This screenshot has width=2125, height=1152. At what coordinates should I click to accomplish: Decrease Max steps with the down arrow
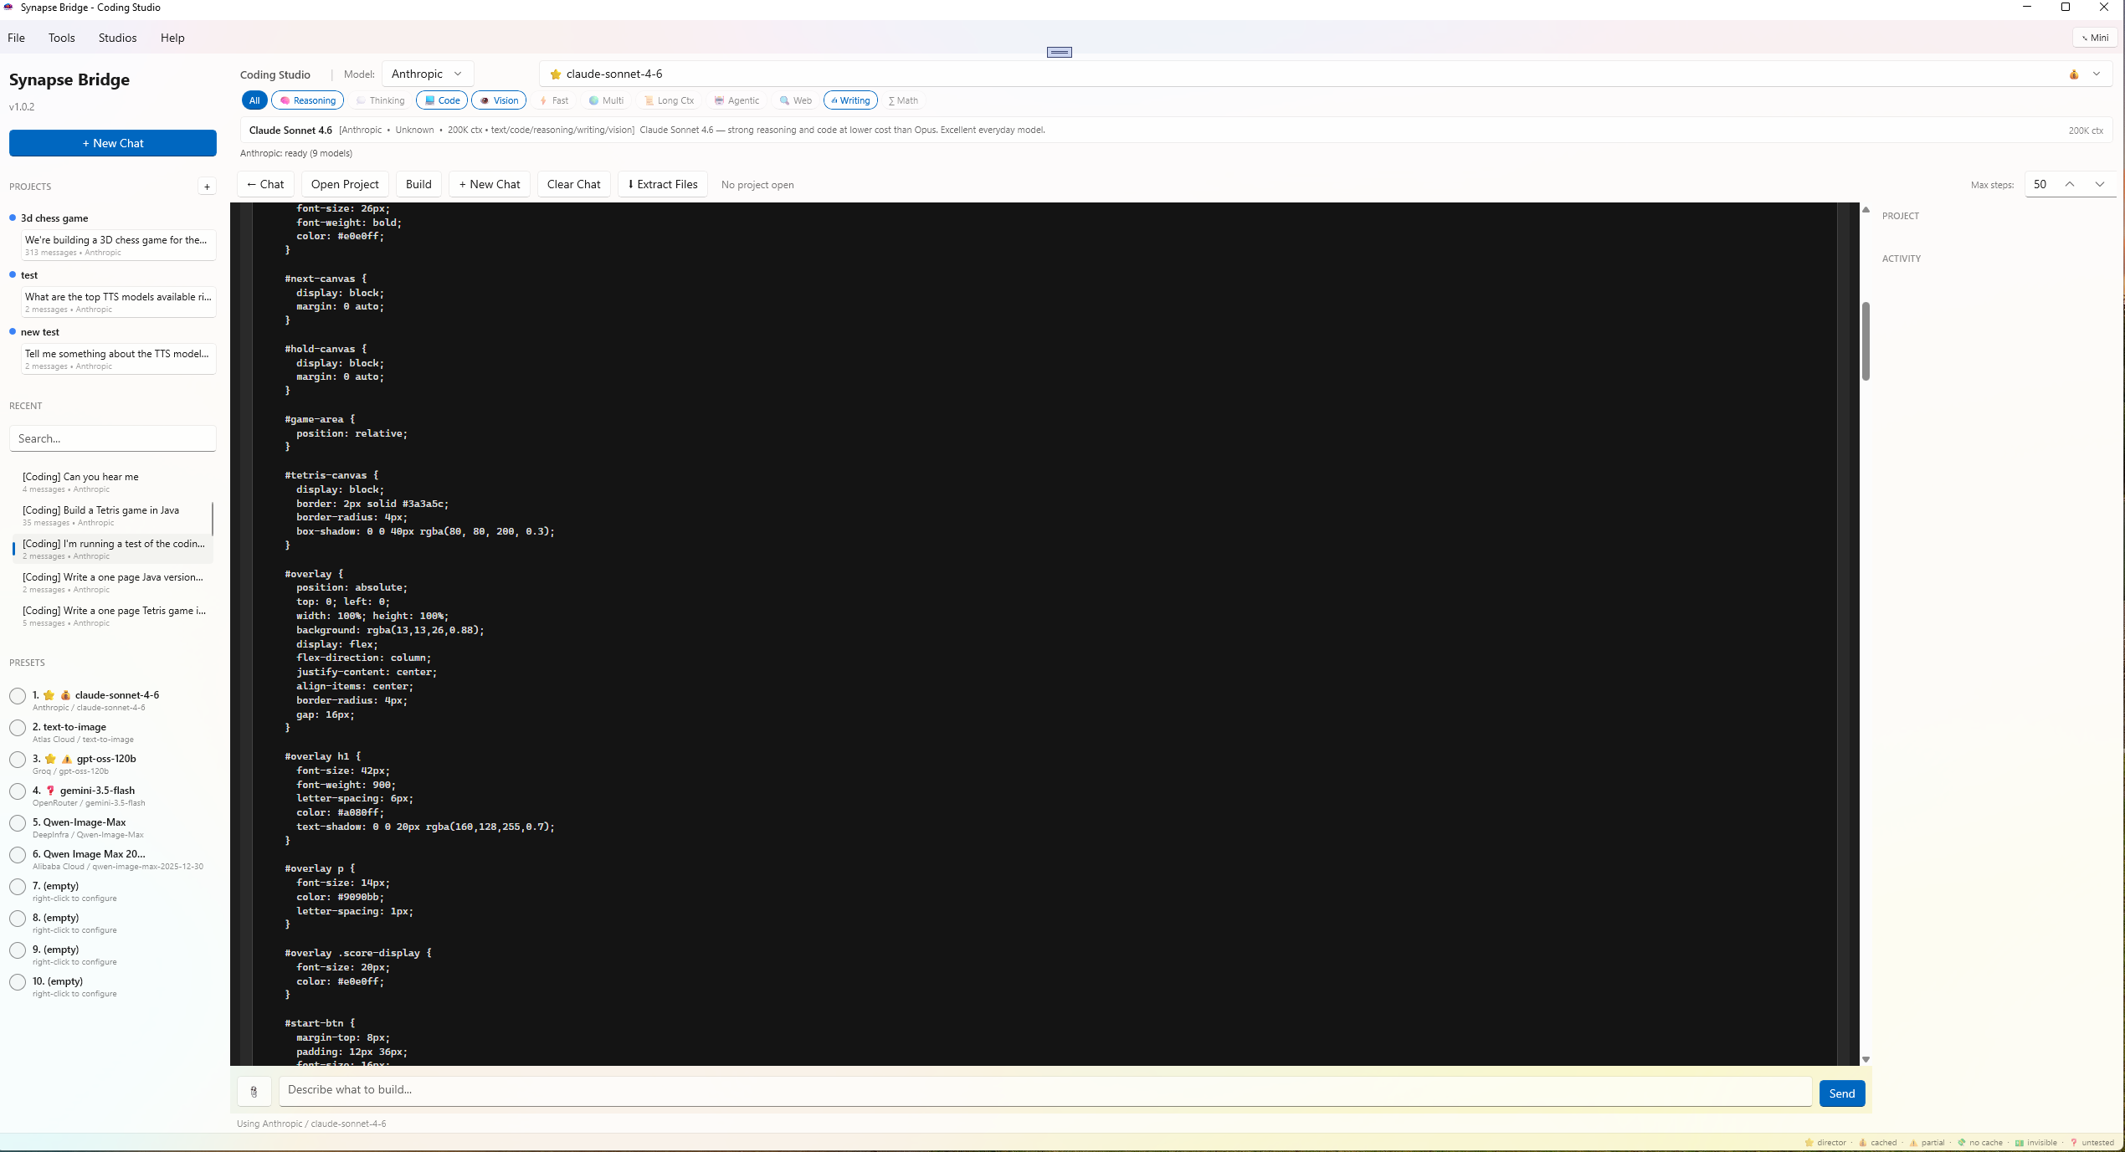click(2100, 185)
